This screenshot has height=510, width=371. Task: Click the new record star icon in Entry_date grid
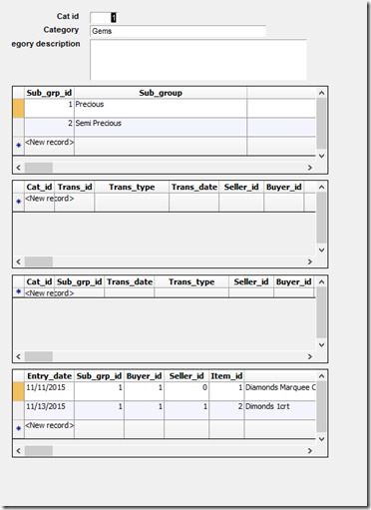(x=19, y=428)
